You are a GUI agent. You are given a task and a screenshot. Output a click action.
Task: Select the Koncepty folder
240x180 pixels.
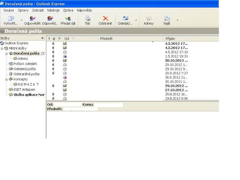click(x=20, y=79)
